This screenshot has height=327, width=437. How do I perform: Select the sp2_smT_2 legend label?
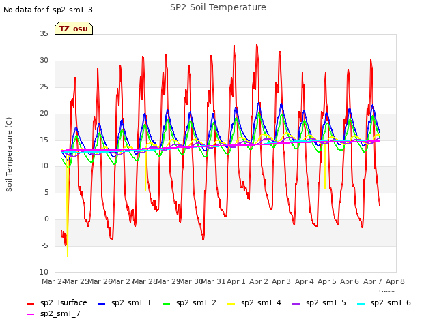click(x=196, y=302)
